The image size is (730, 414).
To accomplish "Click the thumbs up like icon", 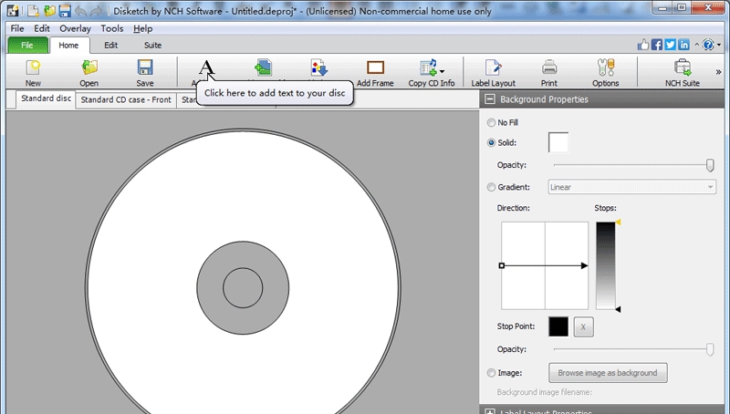I will pos(643,45).
